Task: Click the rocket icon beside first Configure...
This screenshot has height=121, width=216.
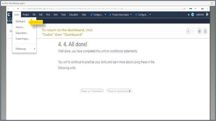Action: pos(91,14)
